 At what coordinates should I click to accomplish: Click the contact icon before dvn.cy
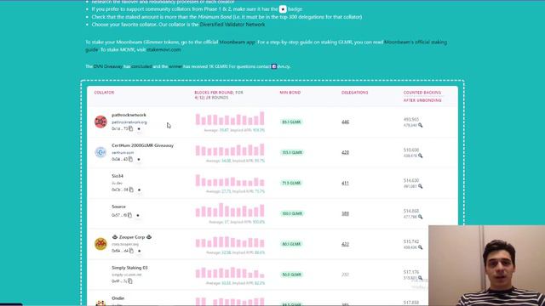click(274, 66)
